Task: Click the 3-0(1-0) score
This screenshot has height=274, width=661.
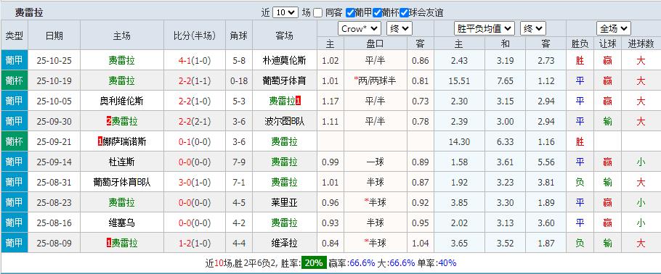Action: pos(195,182)
